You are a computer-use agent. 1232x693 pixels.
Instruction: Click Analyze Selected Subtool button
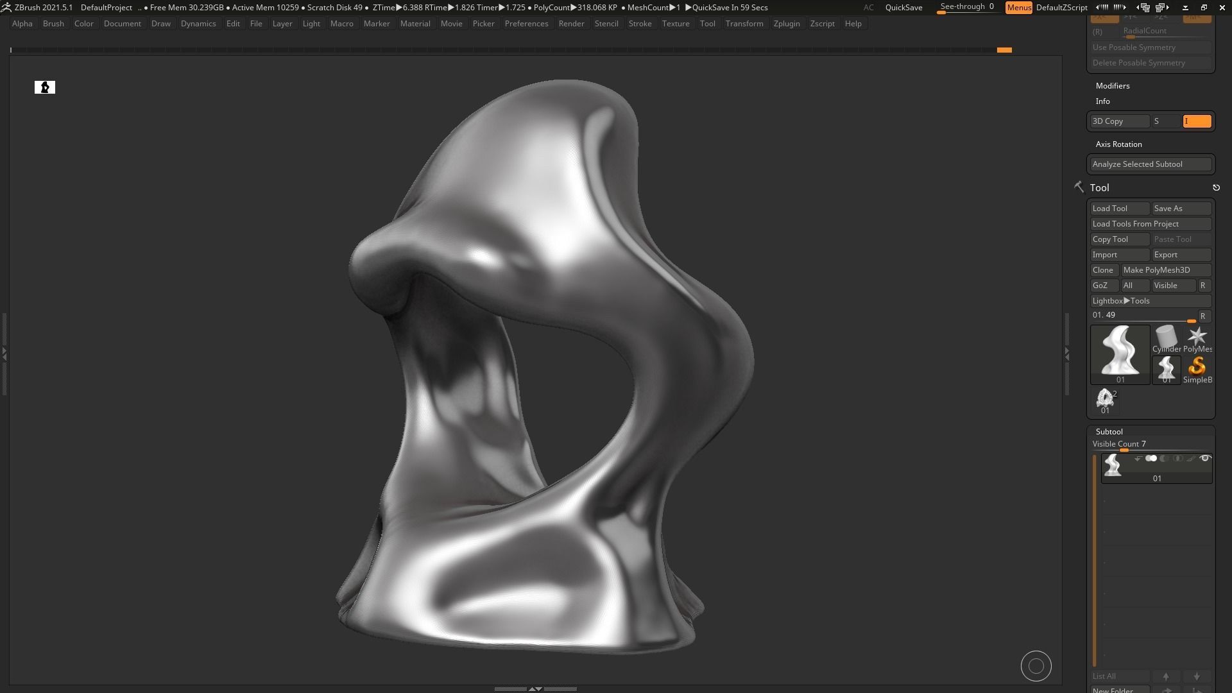pyautogui.click(x=1151, y=164)
